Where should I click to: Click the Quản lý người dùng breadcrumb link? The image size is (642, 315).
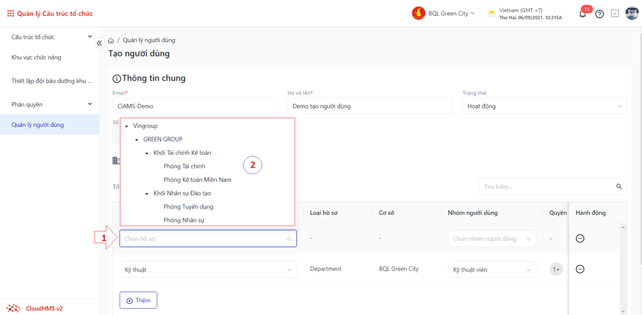coord(148,40)
